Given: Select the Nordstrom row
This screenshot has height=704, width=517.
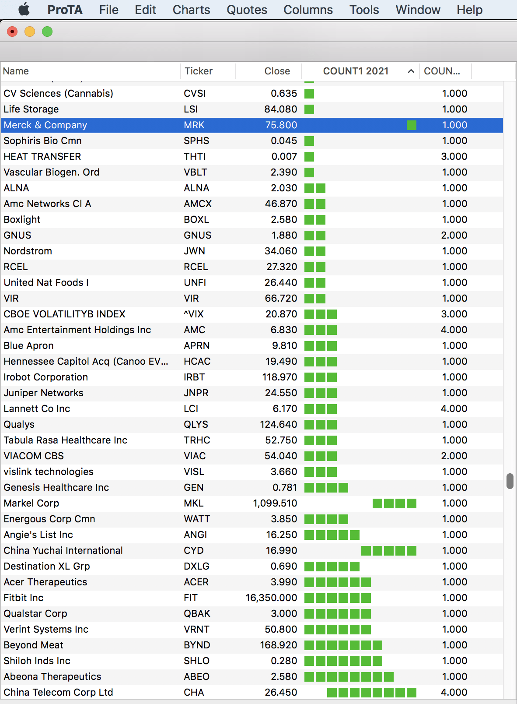Looking at the screenshot, I should [x=252, y=251].
